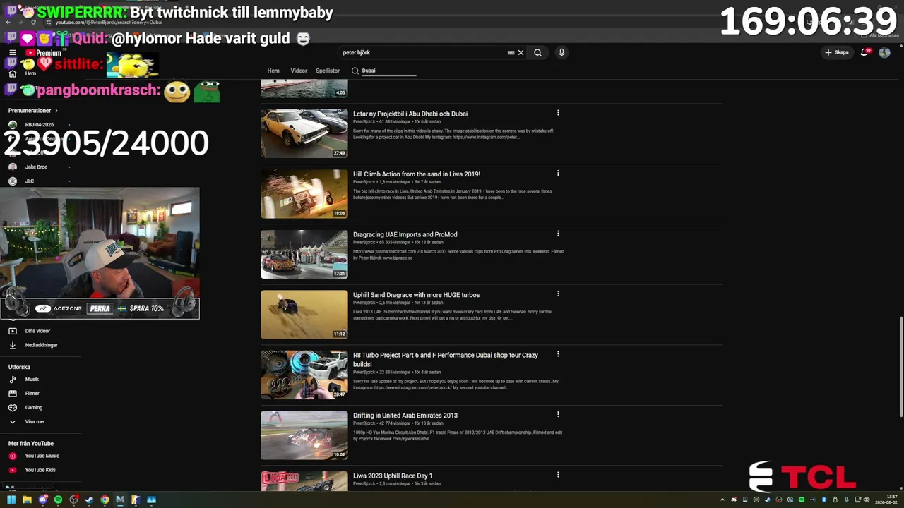Open more options for 'Letar ny Projektbil' video
This screenshot has width=904, height=508.
coord(558,113)
